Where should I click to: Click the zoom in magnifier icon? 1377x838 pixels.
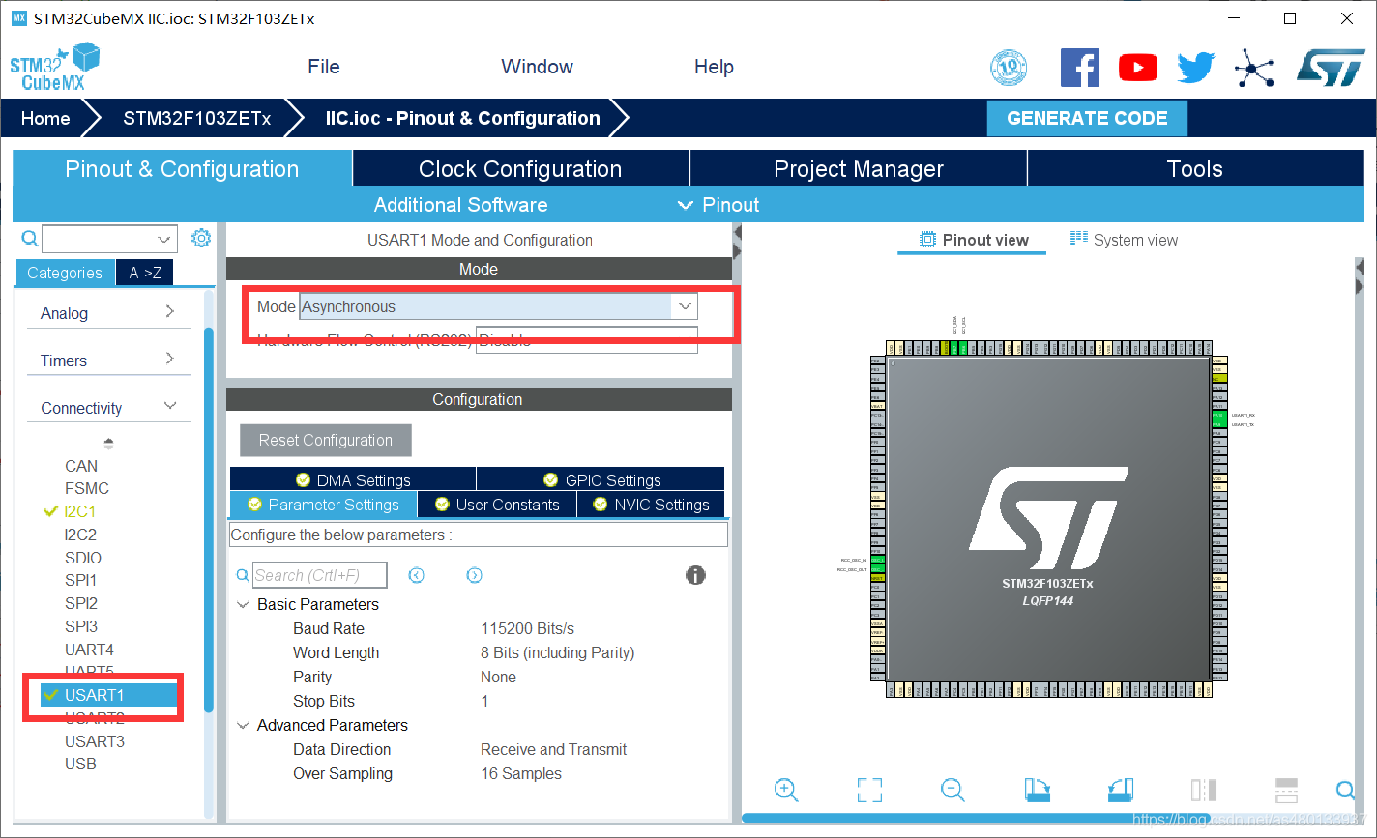click(x=786, y=790)
